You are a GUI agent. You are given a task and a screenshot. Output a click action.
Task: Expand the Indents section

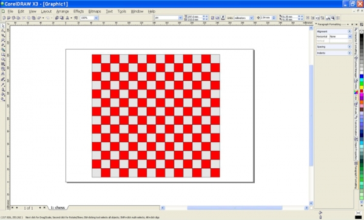click(349, 53)
